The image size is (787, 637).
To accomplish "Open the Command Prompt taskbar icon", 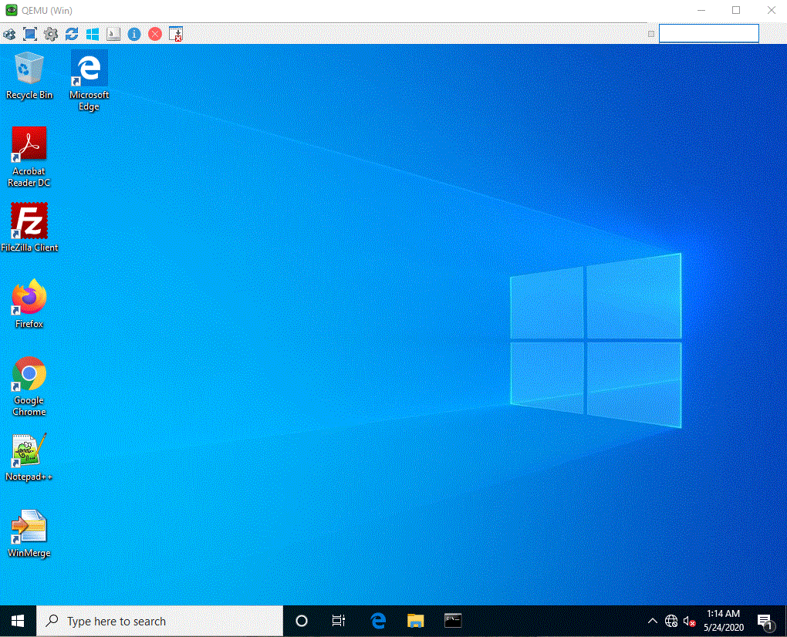I will 453,621.
